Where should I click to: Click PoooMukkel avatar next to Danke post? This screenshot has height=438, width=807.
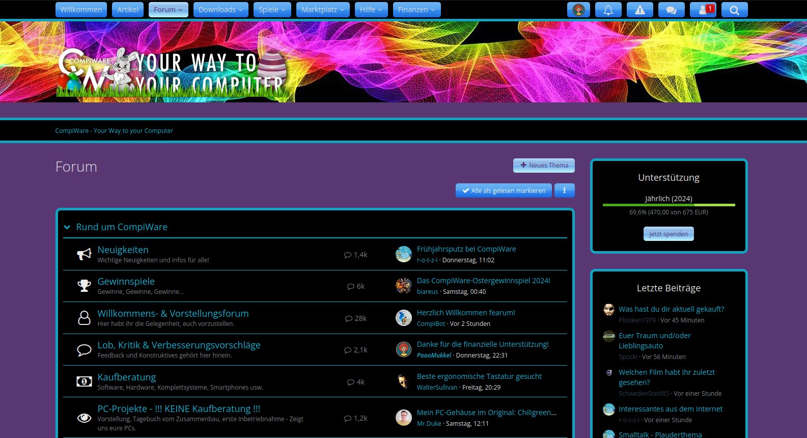tap(404, 349)
